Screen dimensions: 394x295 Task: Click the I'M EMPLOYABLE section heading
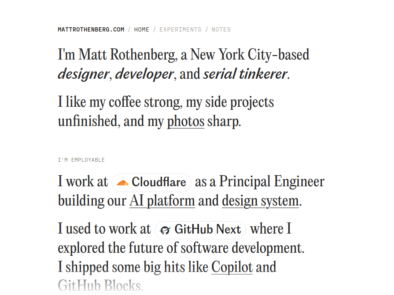(81, 160)
